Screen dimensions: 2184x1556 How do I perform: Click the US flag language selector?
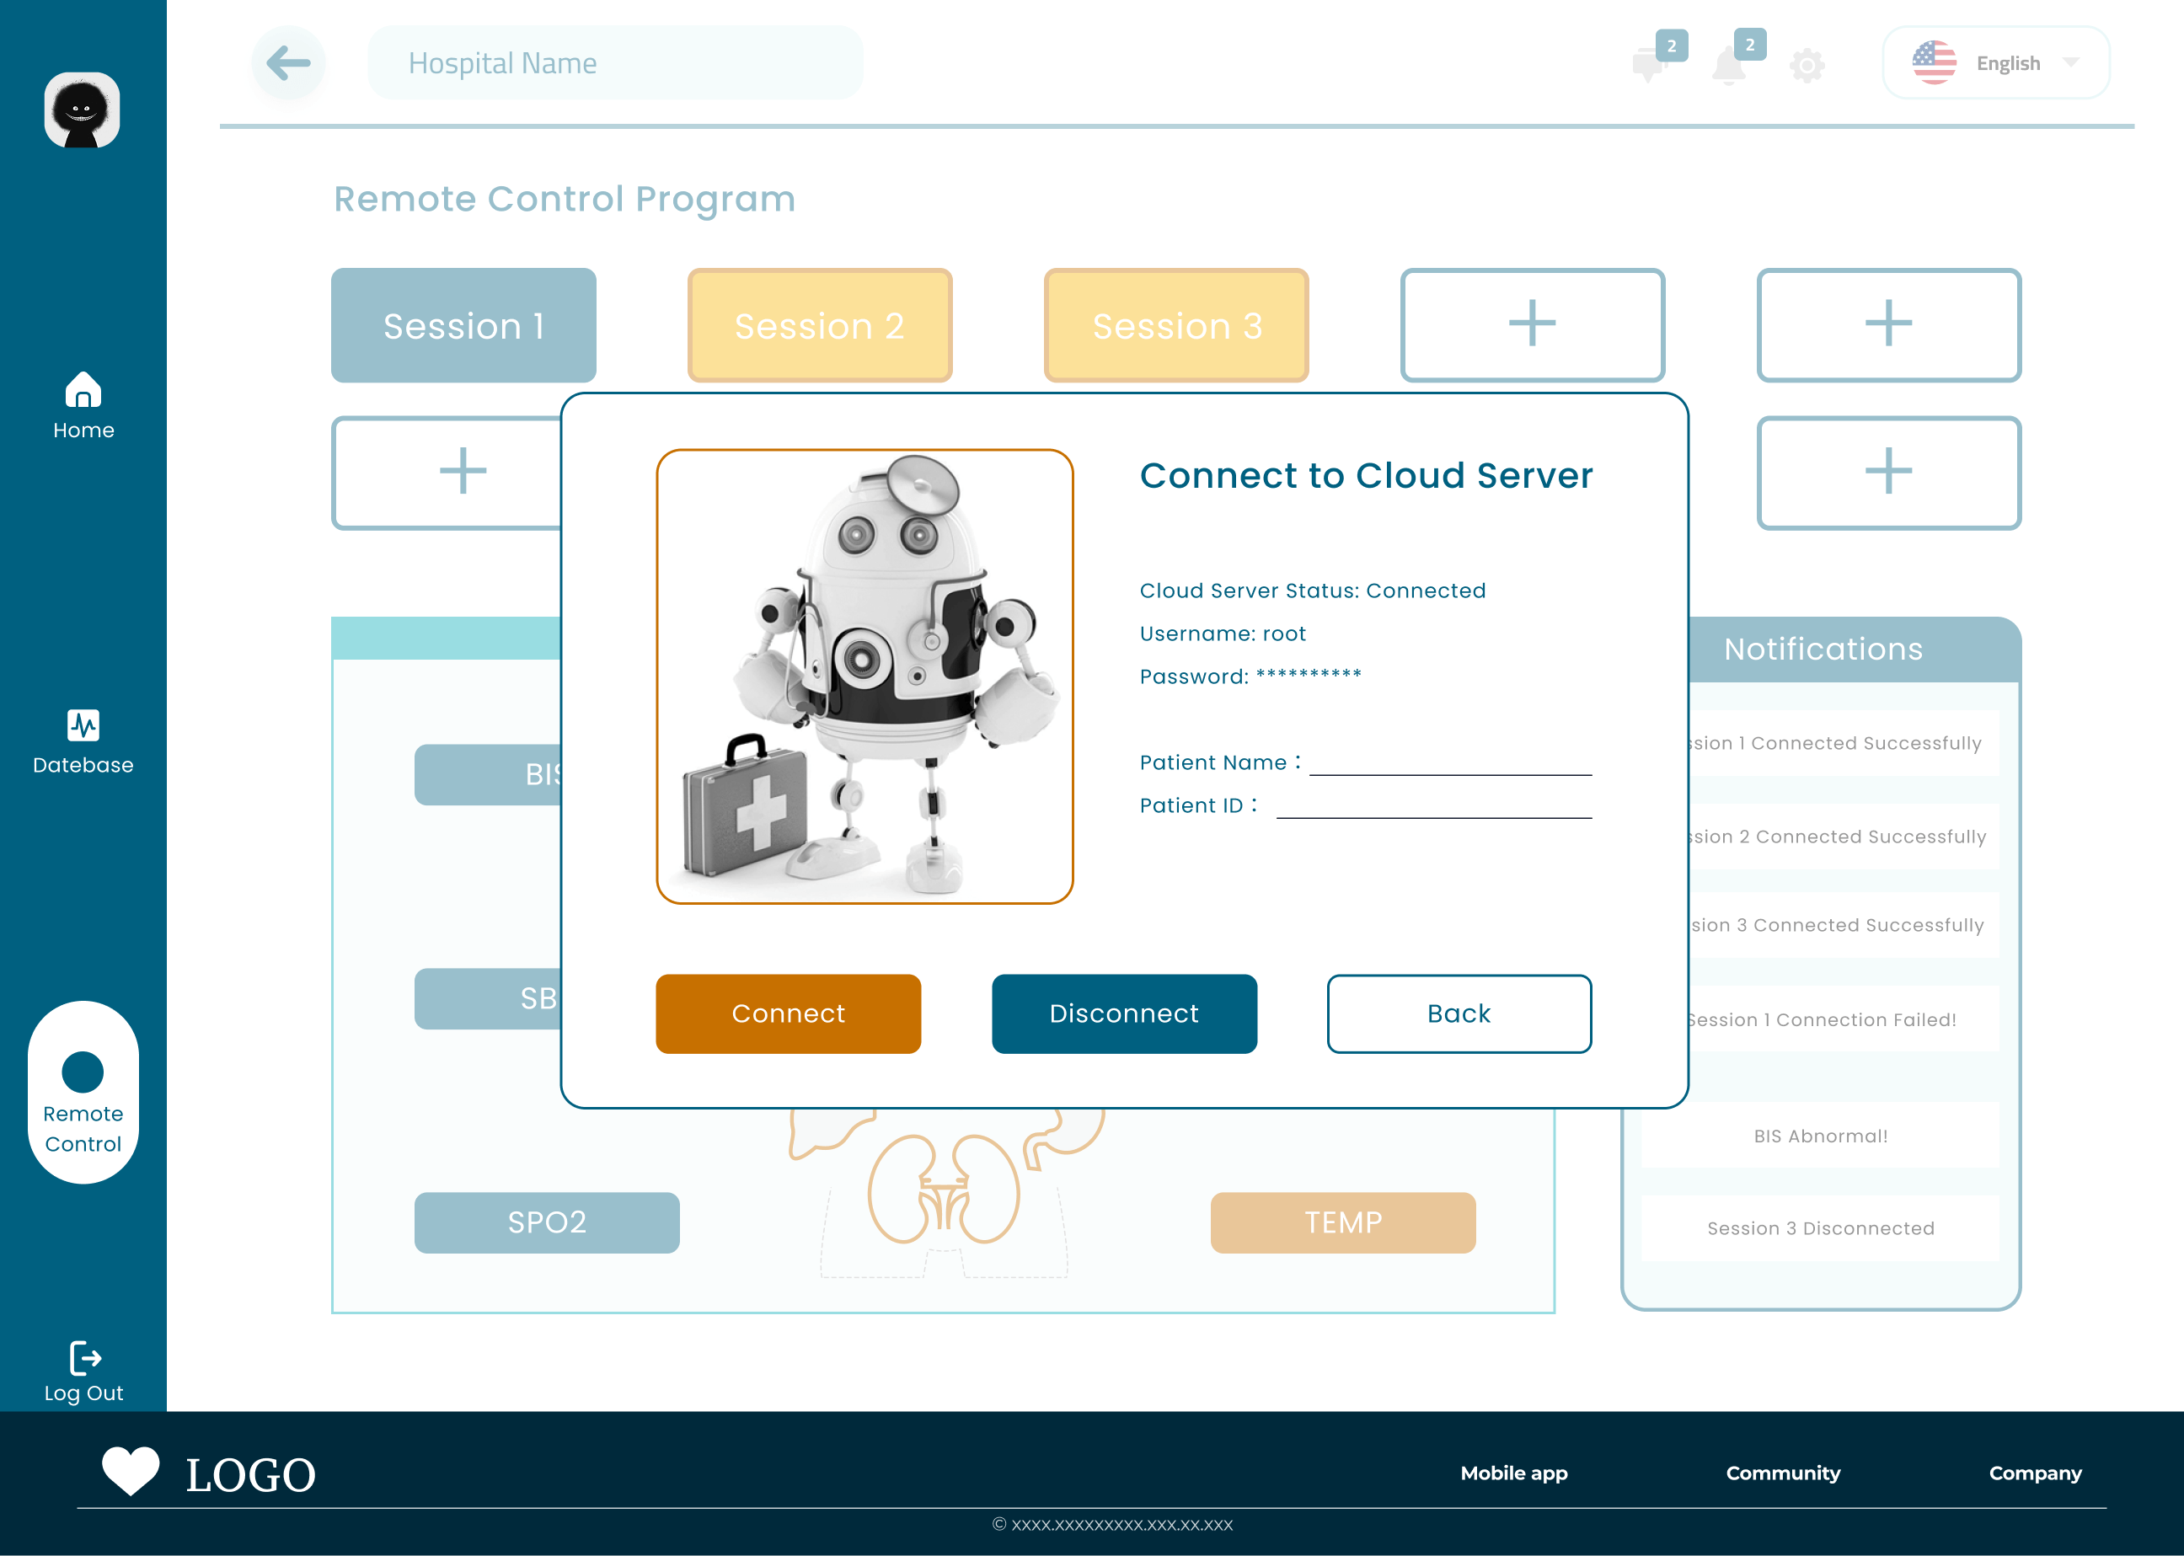coord(1934,63)
